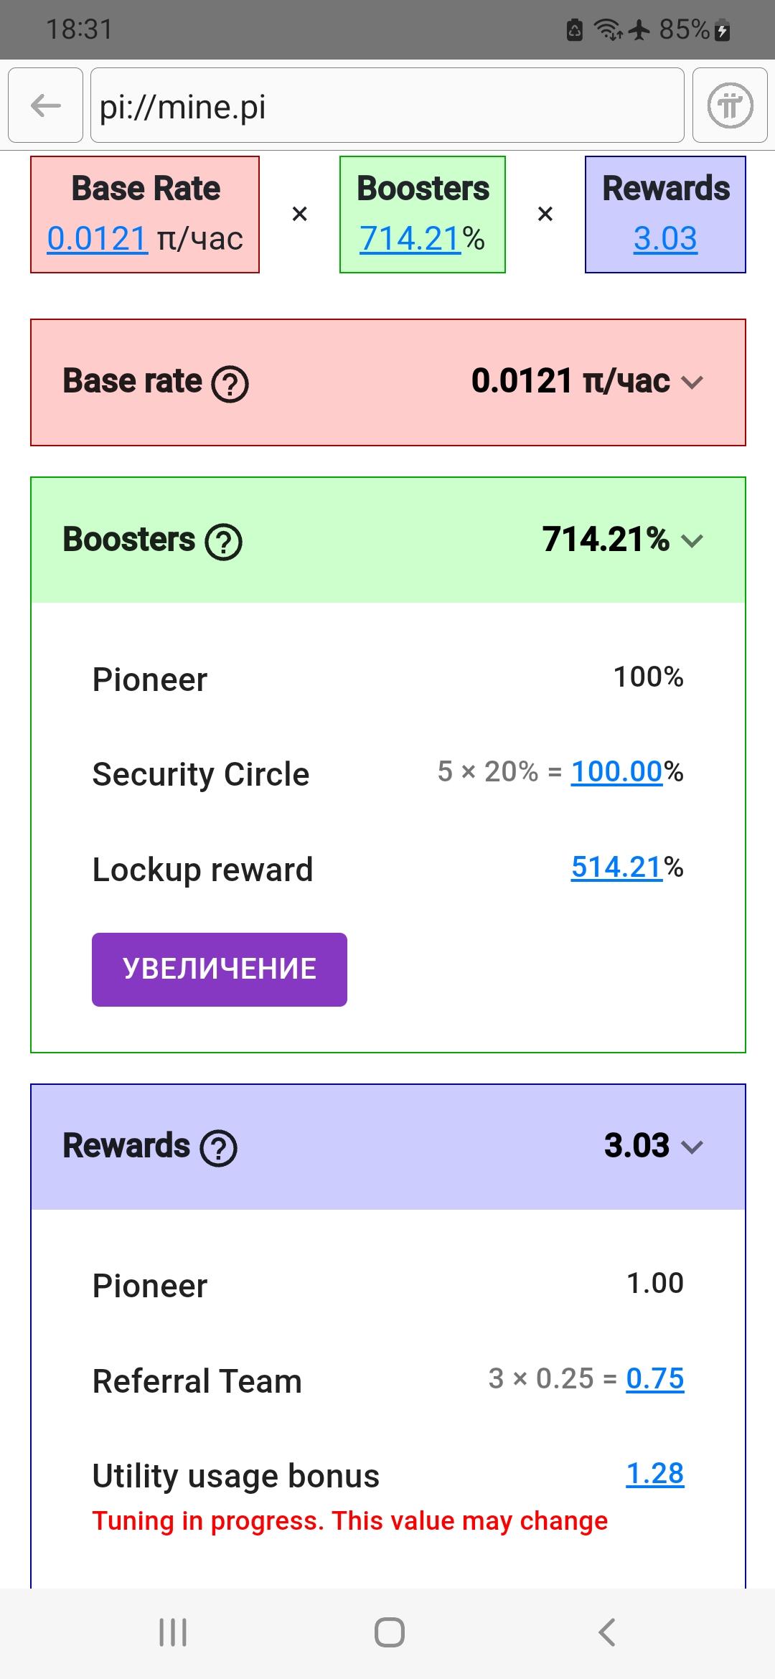Tap the 714.21 link in Boosters summary box
This screenshot has height=1679, width=775.
pyautogui.click(x=410, y=238)
